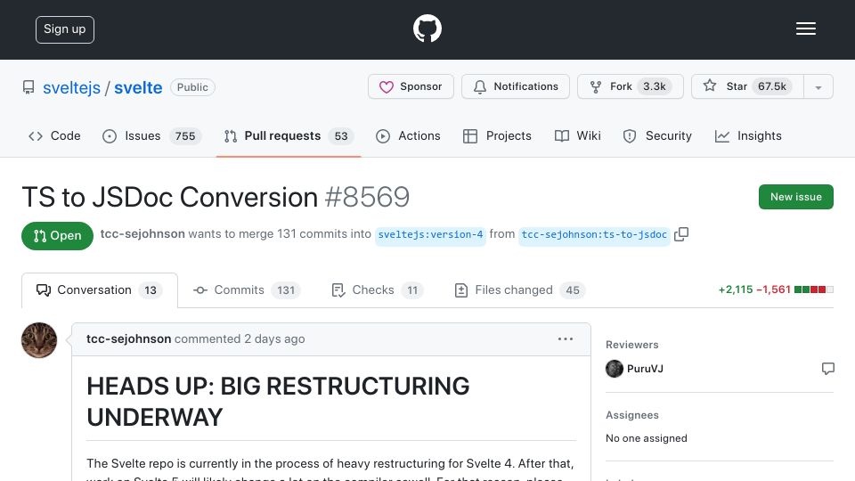Click the green New issue button

click(x=795, y=197)
